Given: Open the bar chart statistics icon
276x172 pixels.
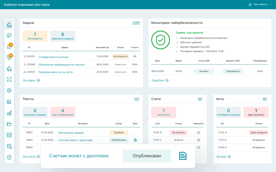Looking at the screenshot, I should 9,113.
